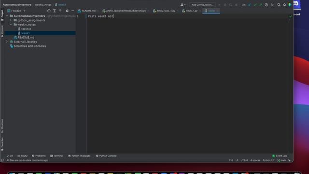Viewport: 309px width, 174px height.
Task: Click Git Rollback undo arrow
Action: tap(272, 5)
